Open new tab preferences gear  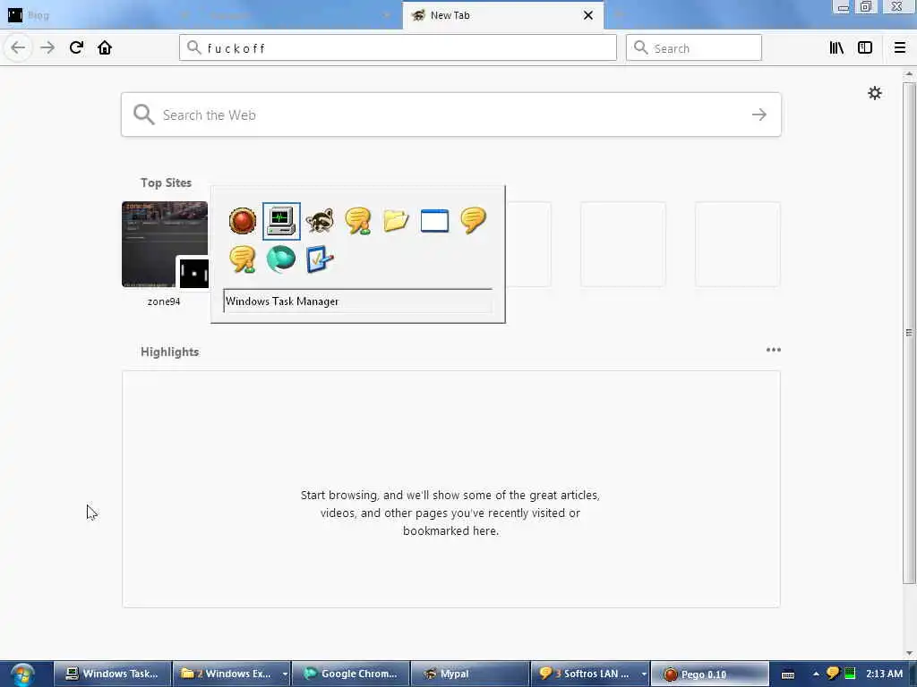(x=874, y=93)
